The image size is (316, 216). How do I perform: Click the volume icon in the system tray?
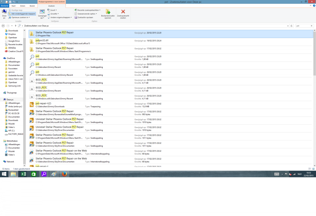pyautogui.click(x=290, y=174)
